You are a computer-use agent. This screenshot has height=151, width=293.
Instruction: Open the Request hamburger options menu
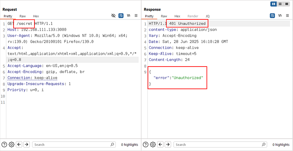tap(136, 16)
